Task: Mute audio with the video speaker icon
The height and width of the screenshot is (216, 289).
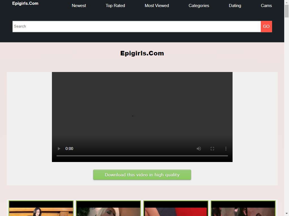Action: click(x=199, y=148)
